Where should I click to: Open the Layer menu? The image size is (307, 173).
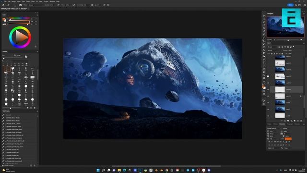pos(19,1)
